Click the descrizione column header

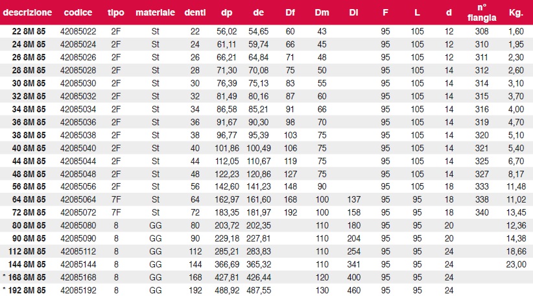pos(27,12)
